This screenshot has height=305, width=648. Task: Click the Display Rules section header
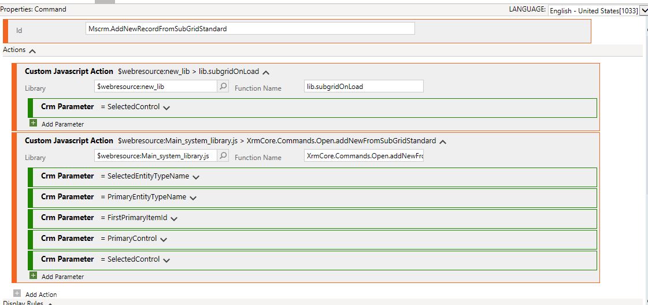(23, 303)
